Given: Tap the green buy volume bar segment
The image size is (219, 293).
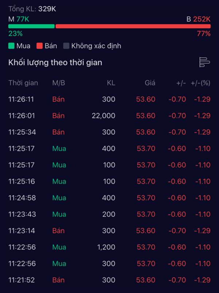Looking at the screenshot, I should tap(31, 26).
